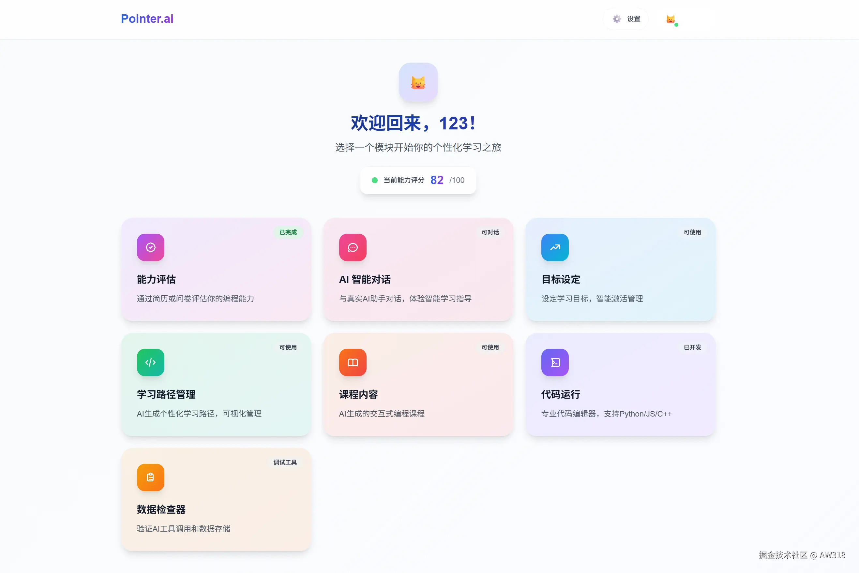Click the Pointer.ai logo
This screenshot has height=573, width=859.
(147, 19)
